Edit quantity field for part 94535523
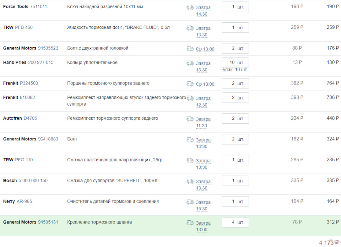Screen dimensions: 341x247 [x=235, y=48]
